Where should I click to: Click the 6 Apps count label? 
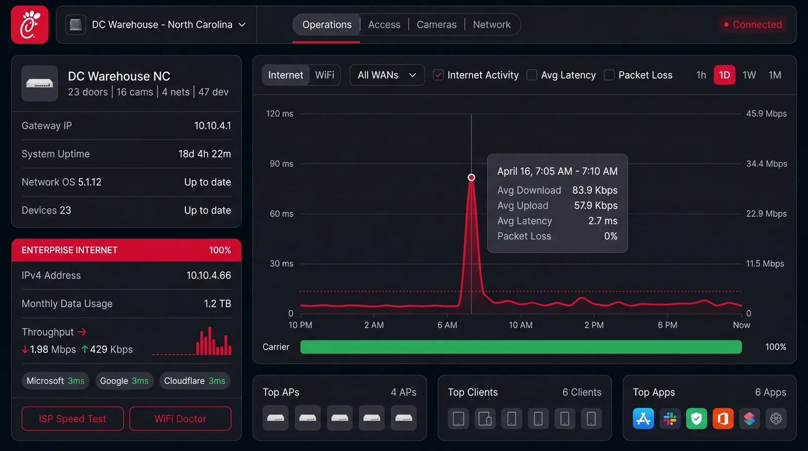click(771, 392)
